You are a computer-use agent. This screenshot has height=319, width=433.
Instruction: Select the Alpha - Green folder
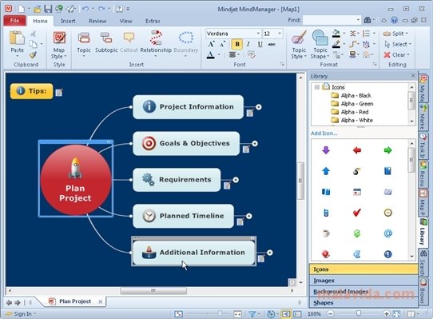coord(357,104)
